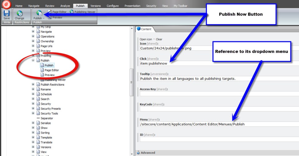Expand the Security Tools tree node

33,113
